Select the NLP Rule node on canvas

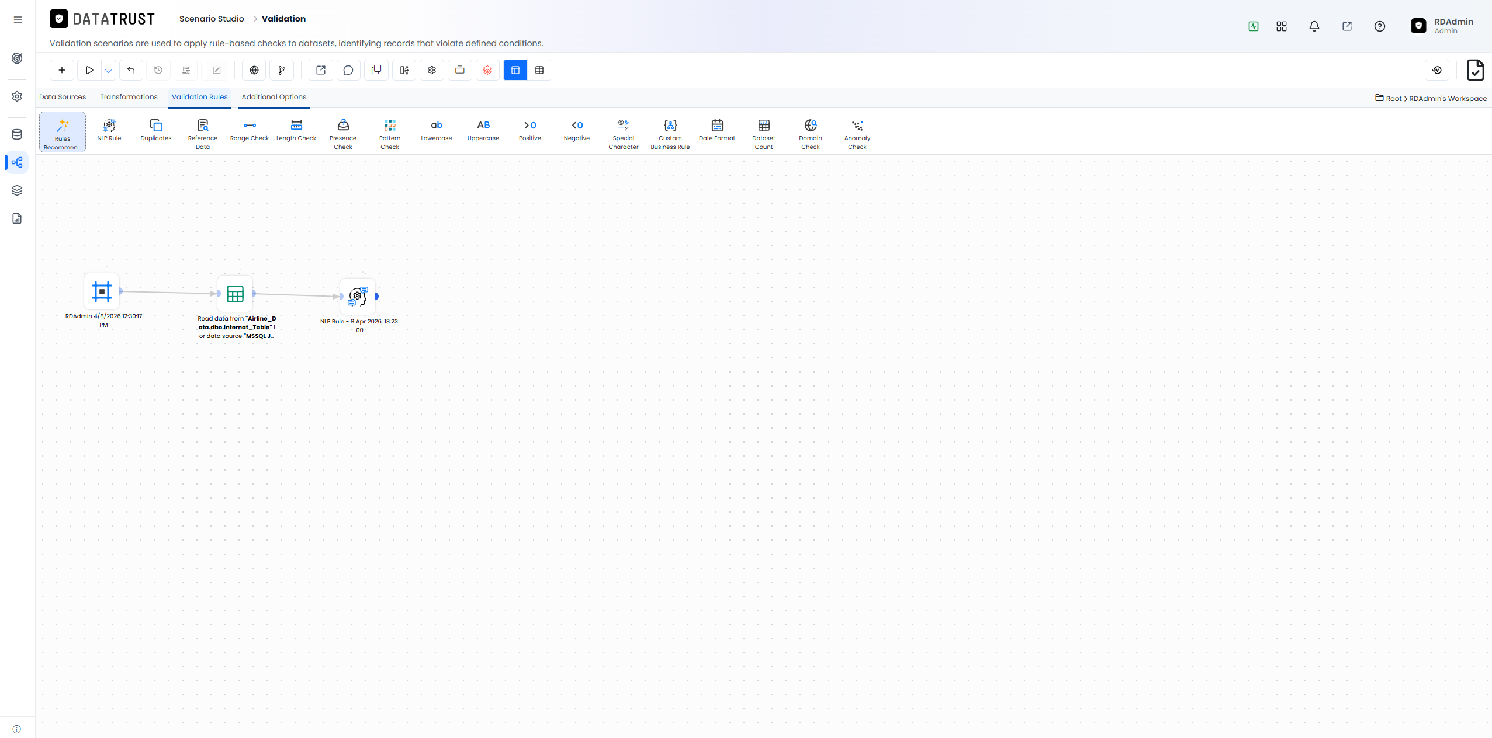(358, 297)
